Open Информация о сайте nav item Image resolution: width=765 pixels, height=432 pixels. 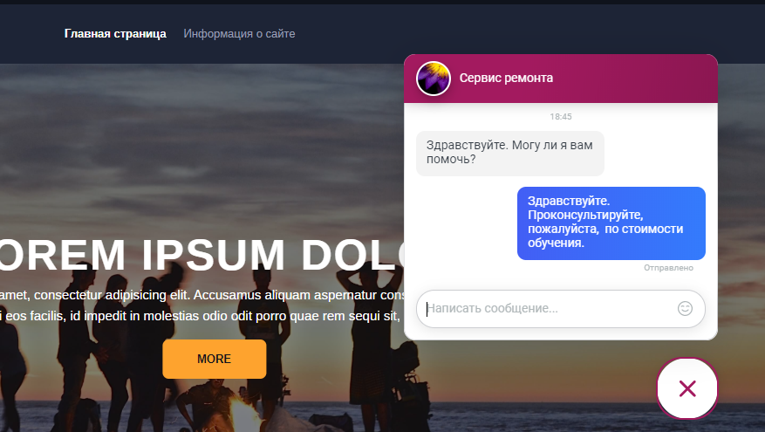pyautogui.click(x=239, y=34)
